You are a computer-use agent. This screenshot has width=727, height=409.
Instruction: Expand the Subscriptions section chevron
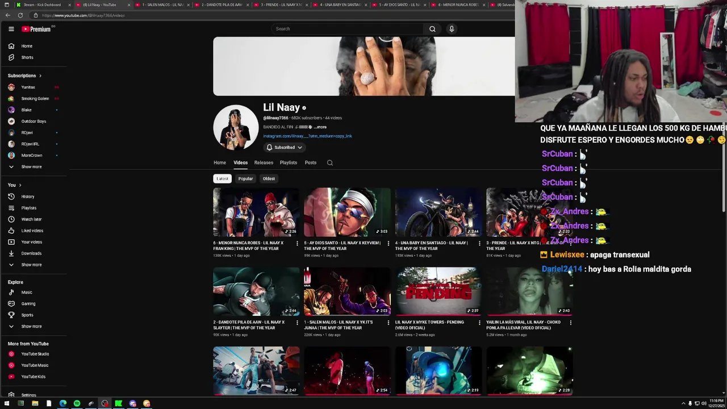40,76
